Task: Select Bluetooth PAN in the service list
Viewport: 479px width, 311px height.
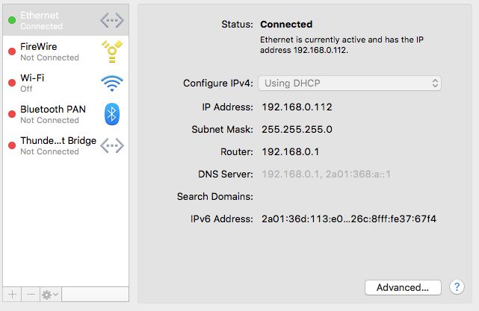Action: pyautogui.click(x=66, y=114)
